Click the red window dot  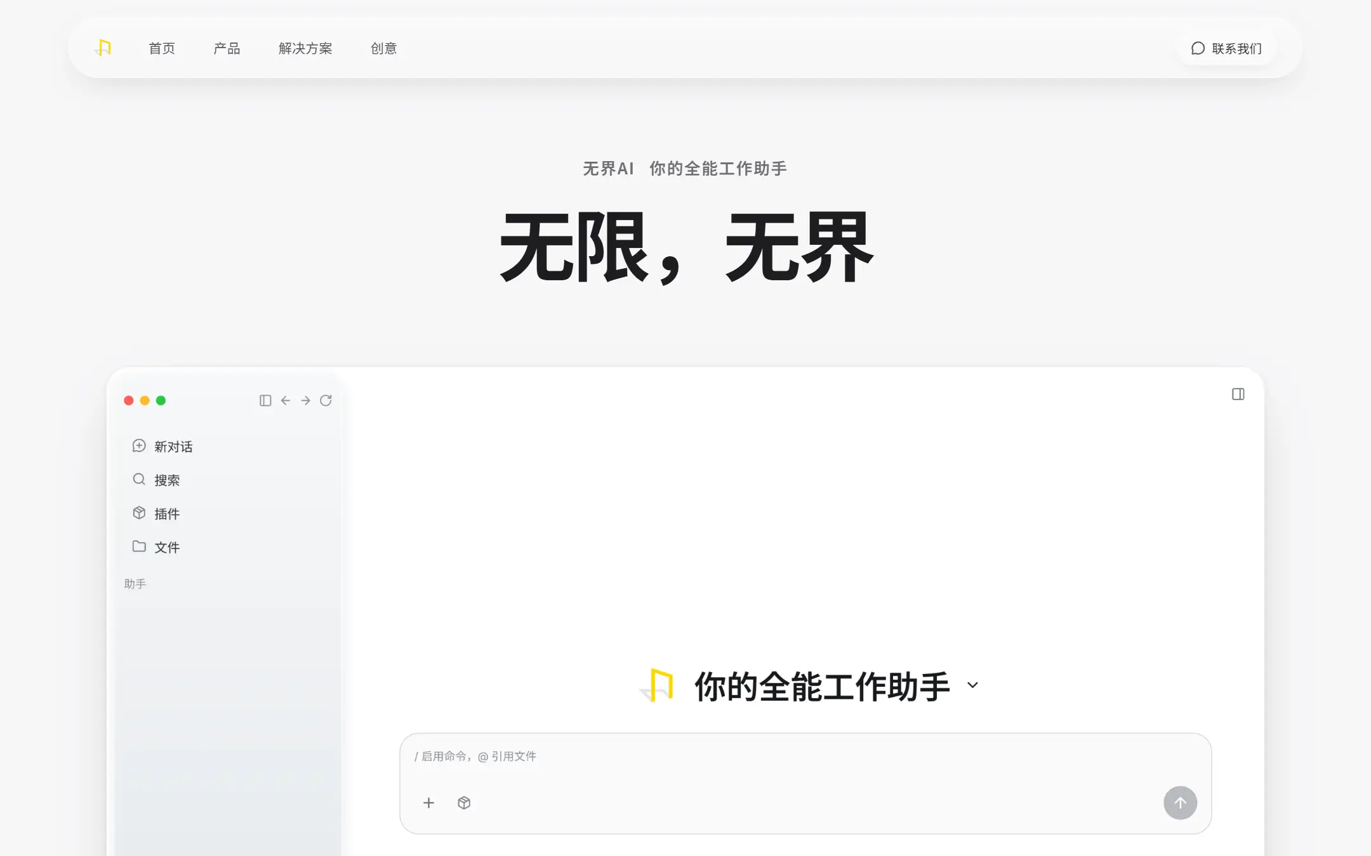[129, 400]
